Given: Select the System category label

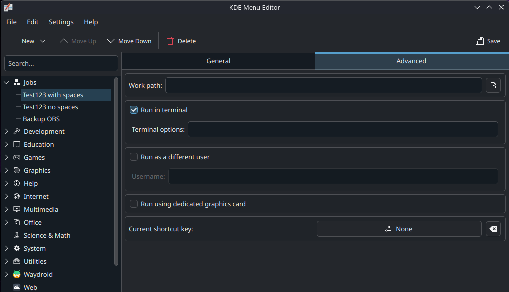Looking at the screenshot, I should [35, 248].
